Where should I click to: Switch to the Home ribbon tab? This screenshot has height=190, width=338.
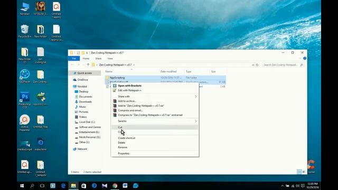[x=86, y=59]
